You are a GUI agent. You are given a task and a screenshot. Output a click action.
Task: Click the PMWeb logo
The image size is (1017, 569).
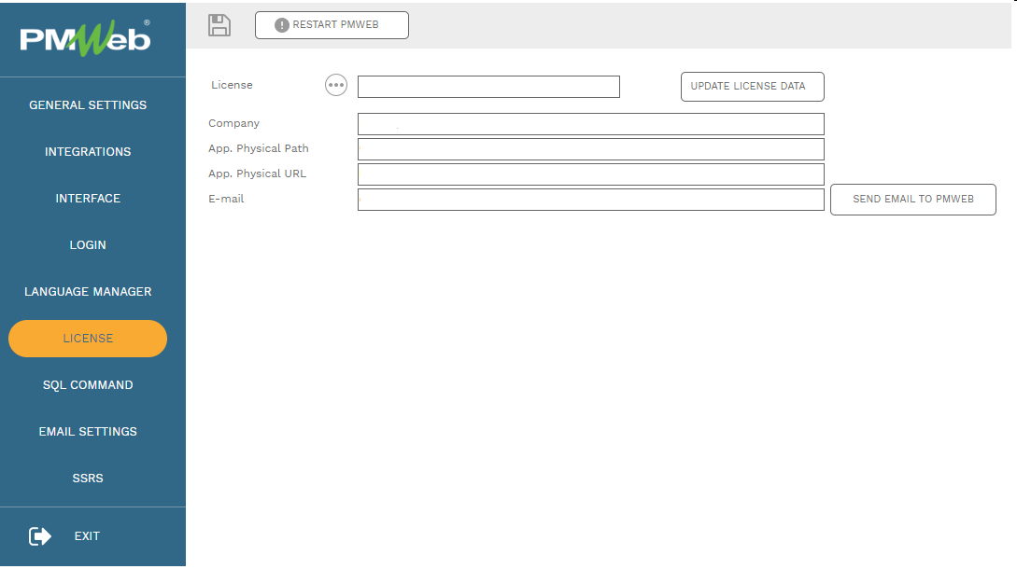coord(86,40)
